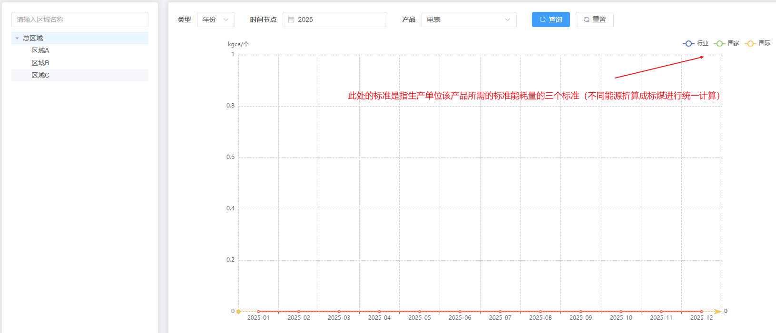The height and width of the screenshot is (333, 776).
Task: Toggle the 国家 legend series
Action: pyautogui.click(x=727, y=43)
